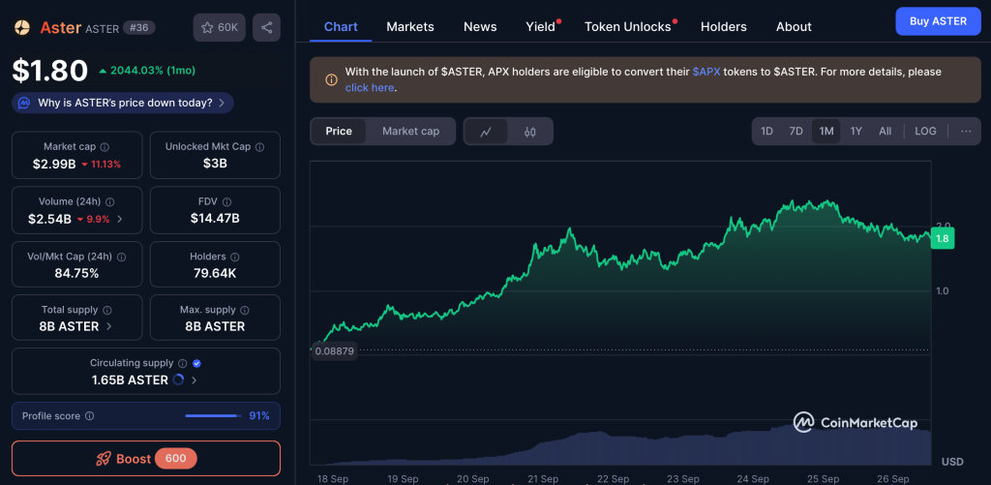The height and width of the screenshot is (485, 991).
Task: Select the 7D time range
Action: click(796, 132)
